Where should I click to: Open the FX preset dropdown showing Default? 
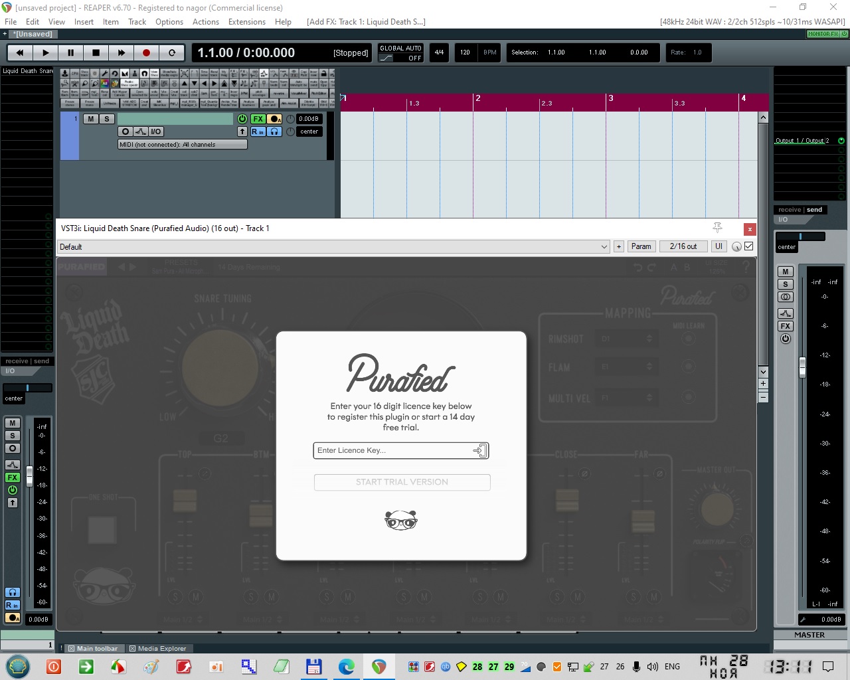click(333, 246)
